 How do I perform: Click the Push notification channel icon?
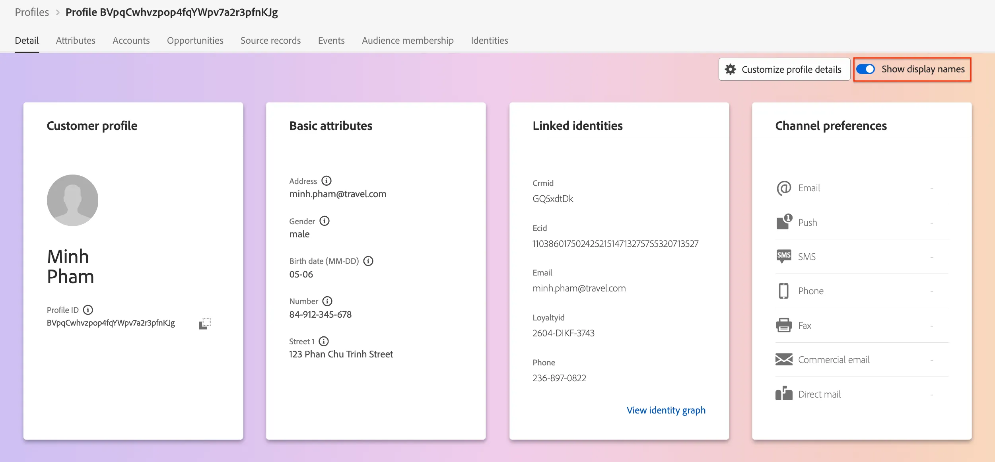tap(784, 222)
